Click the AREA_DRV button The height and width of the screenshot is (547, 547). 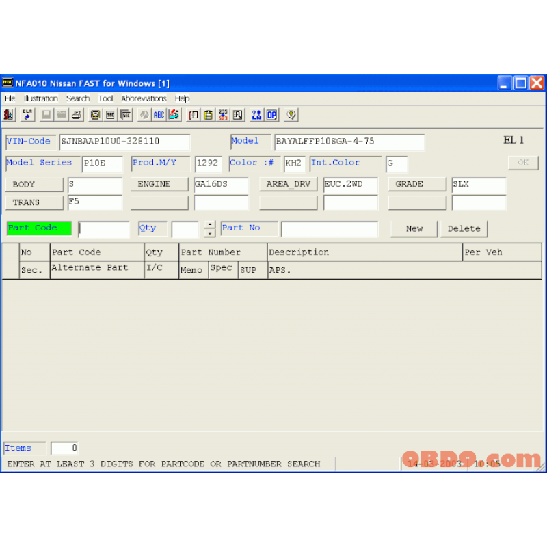289,184
